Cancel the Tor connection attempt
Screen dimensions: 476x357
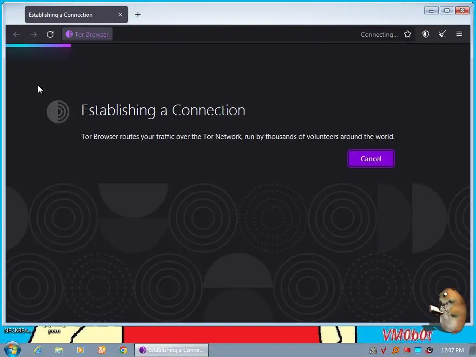tap(371, 159)
